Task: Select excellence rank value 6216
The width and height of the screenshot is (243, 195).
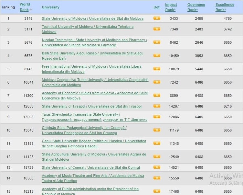Action: [x=227, y=106]
